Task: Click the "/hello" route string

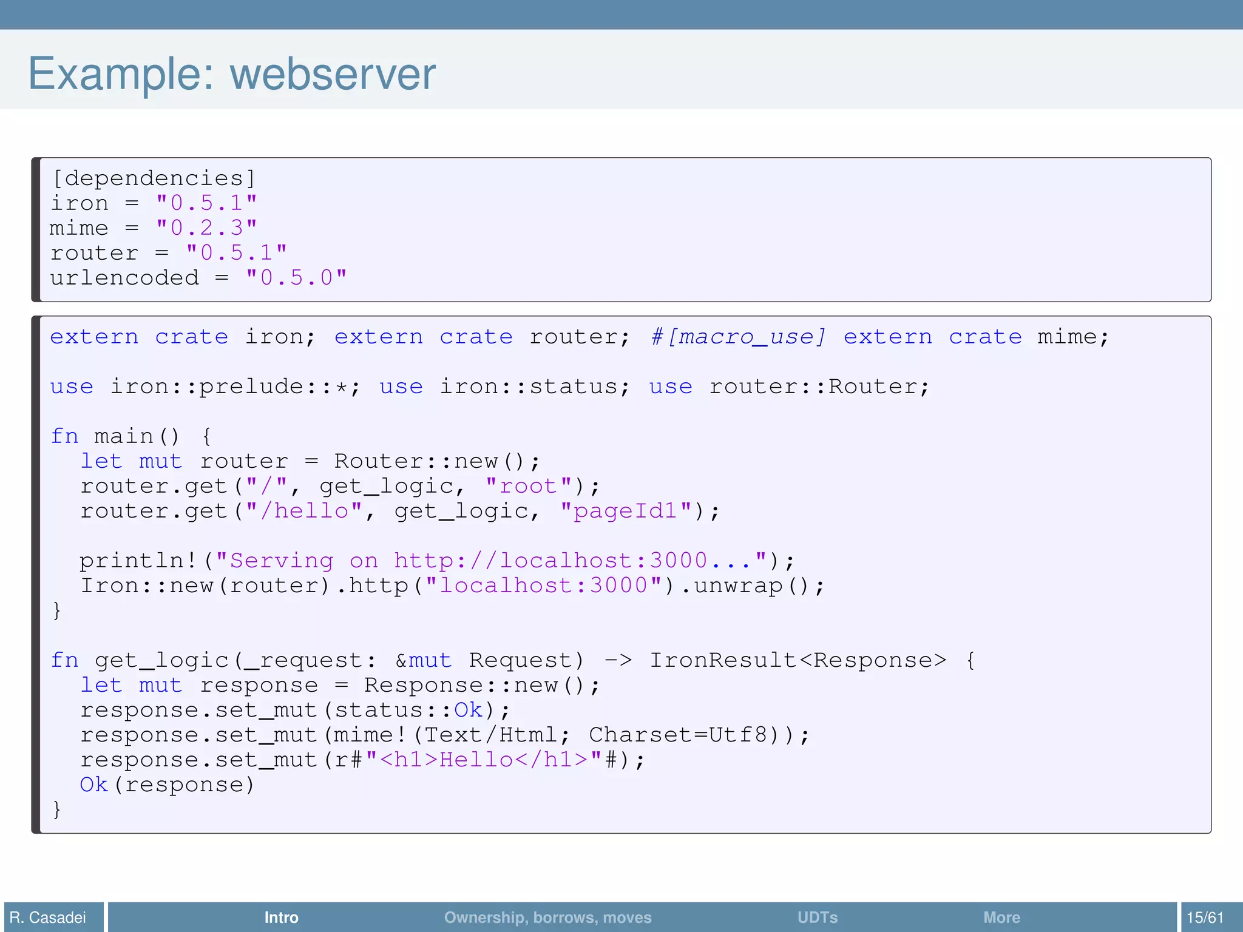Action: coord(303,511)
